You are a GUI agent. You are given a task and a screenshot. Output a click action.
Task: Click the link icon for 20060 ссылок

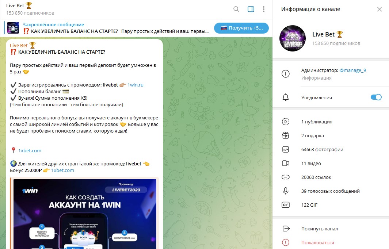click(x=286, y=177)
